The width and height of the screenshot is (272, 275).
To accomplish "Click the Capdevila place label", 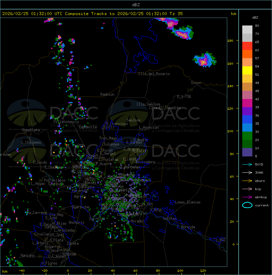I will click(x=88, y=127).
